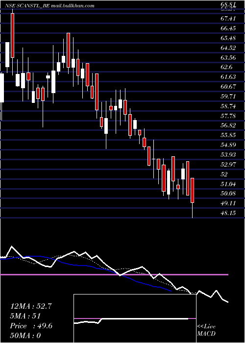Click the 49.11 price axis label

(228, 203)
